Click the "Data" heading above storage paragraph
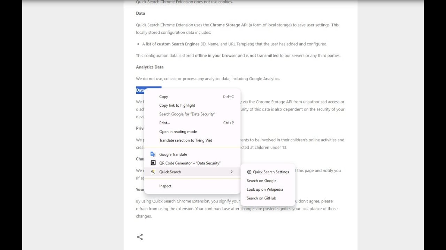Viewport: 446px width, 250px height. pyautogui.click(x=140, y=13)
